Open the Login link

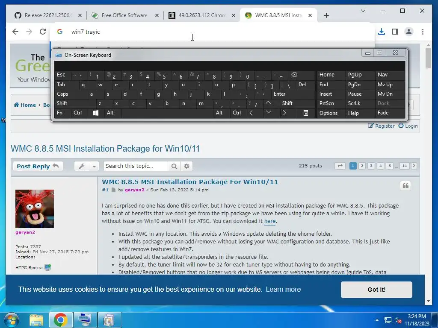pos(408,126)
